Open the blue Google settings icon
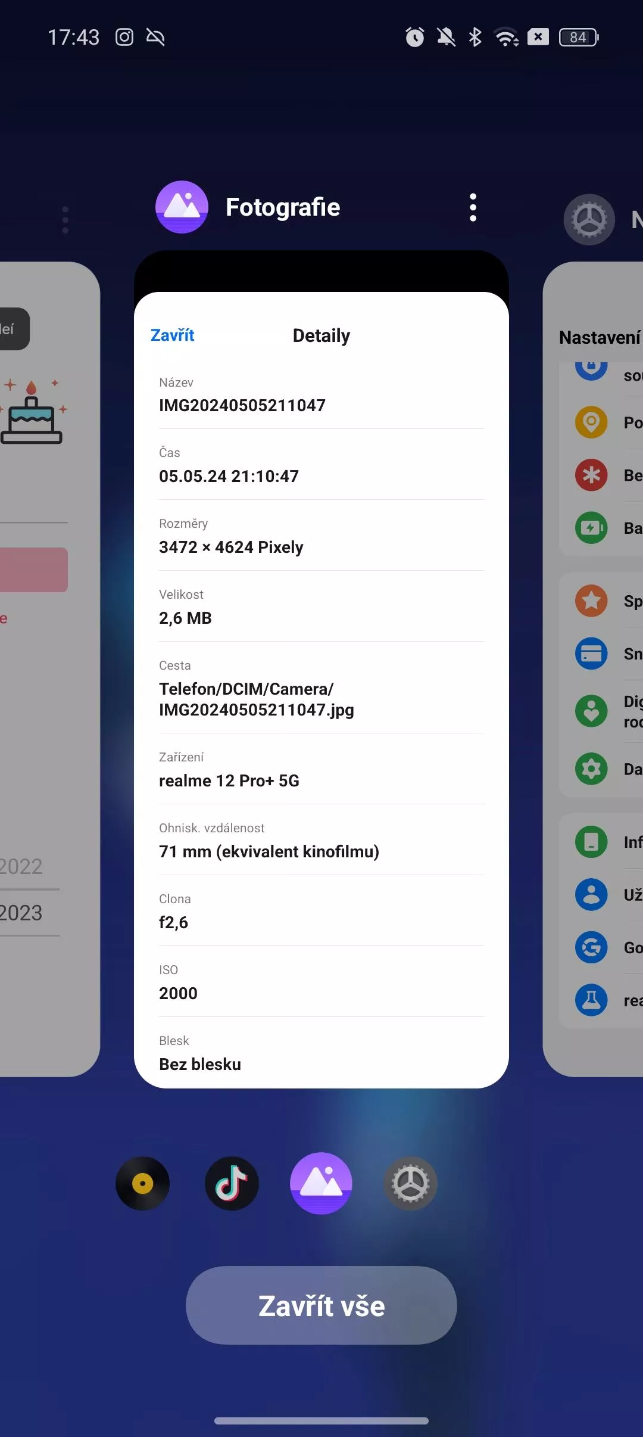 [591, 947]
